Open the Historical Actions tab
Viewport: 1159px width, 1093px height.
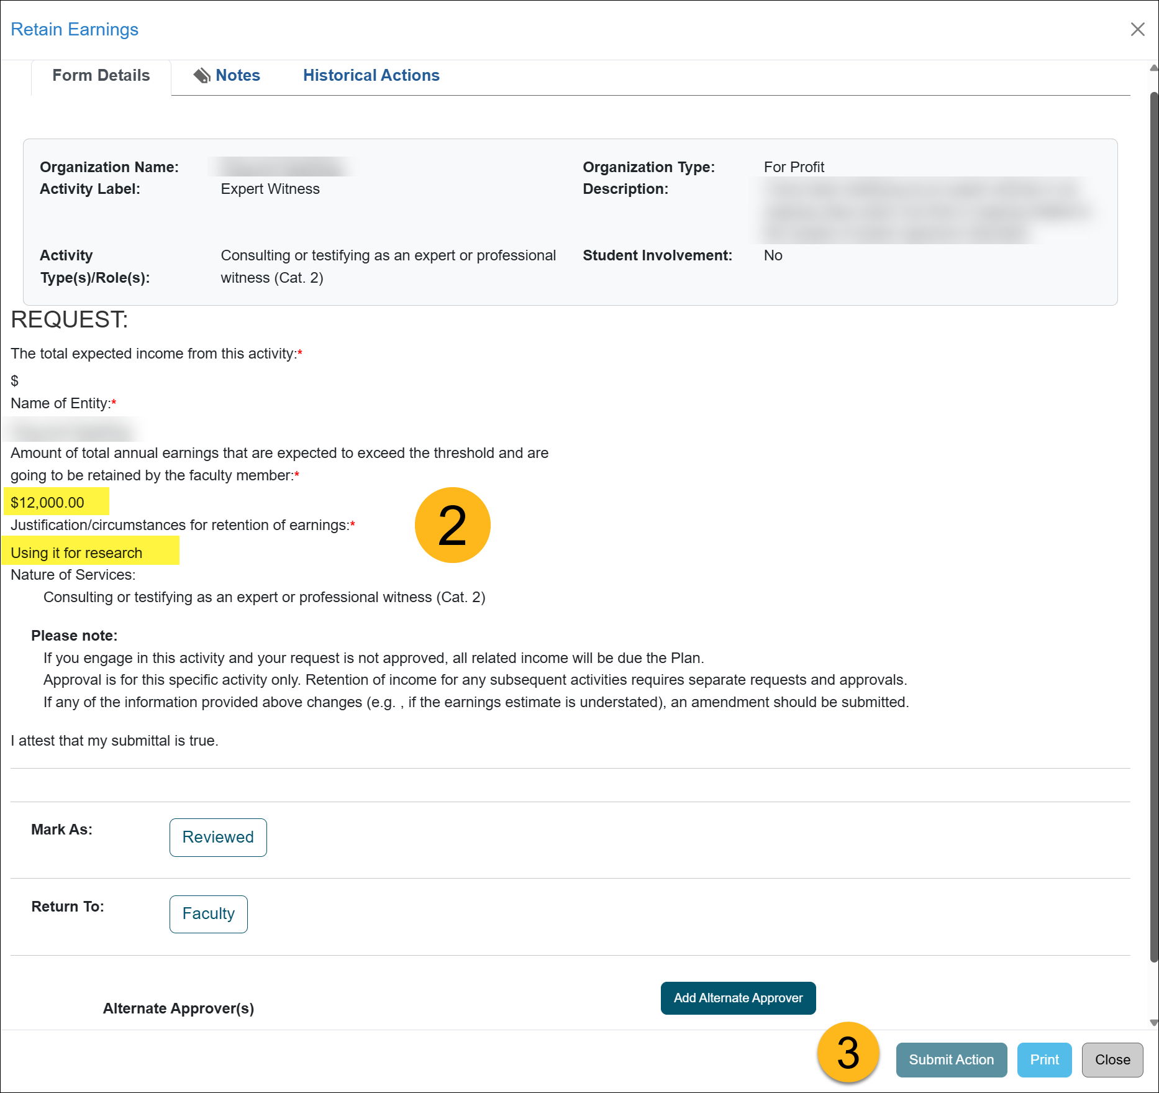[x=371, y=76]
